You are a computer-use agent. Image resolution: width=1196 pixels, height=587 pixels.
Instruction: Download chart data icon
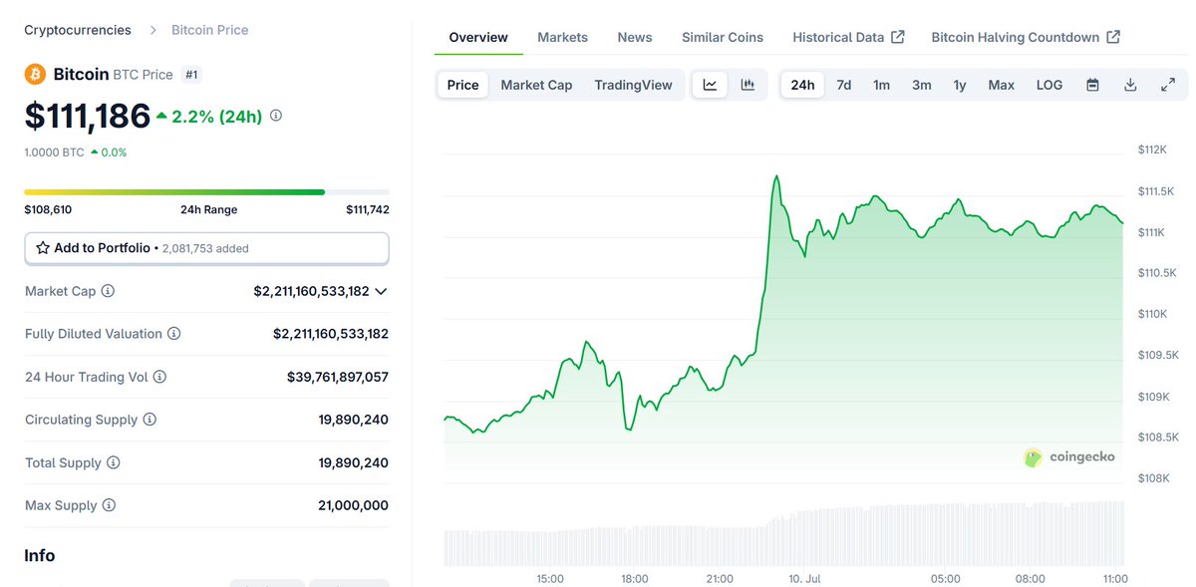click(1130, 85)
